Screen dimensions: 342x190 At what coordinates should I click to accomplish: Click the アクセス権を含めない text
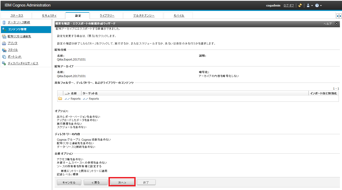point(70,159)
